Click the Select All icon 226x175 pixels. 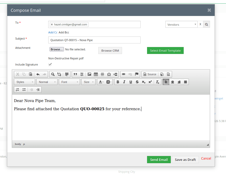[x=67, y=74]
